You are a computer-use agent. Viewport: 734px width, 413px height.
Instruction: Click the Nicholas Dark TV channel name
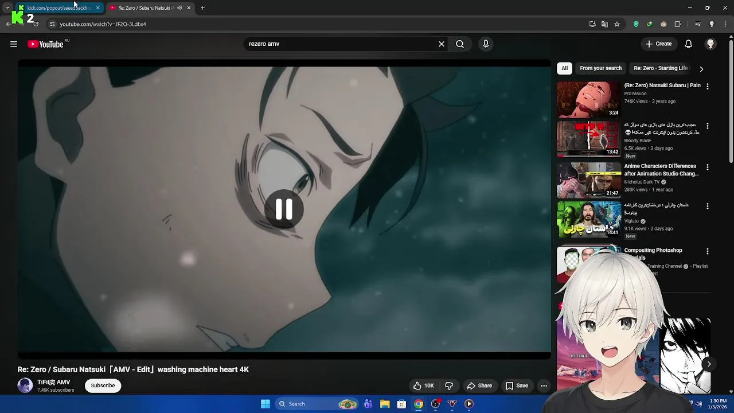pos(642,182)
